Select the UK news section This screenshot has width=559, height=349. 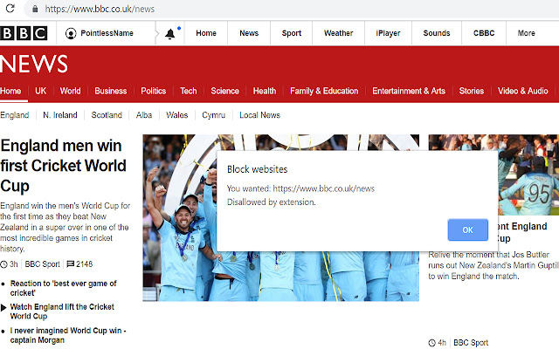[41, 91]
